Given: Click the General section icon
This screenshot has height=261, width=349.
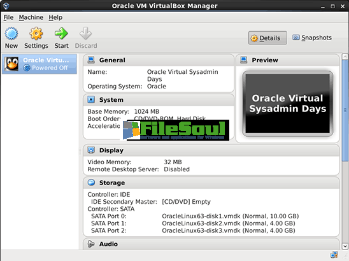Looking at the screenshot, I should [x=91, y=60].
